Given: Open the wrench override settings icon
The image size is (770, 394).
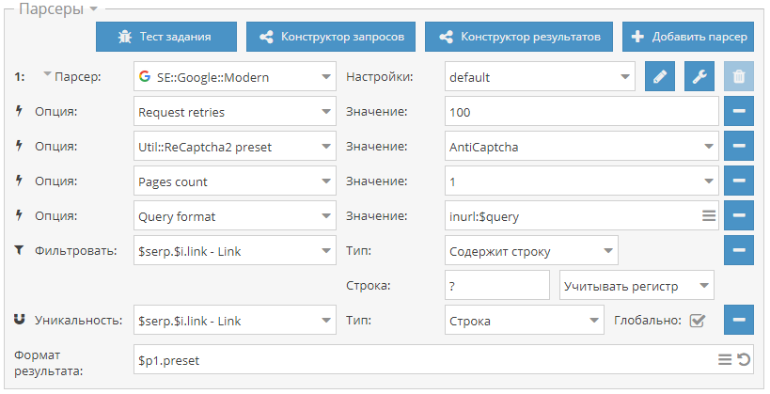Looking at the screenshot, I should click(699, 76).
